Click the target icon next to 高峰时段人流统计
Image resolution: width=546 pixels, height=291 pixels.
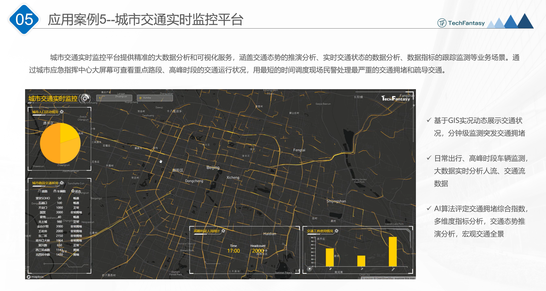coord(223,231)
